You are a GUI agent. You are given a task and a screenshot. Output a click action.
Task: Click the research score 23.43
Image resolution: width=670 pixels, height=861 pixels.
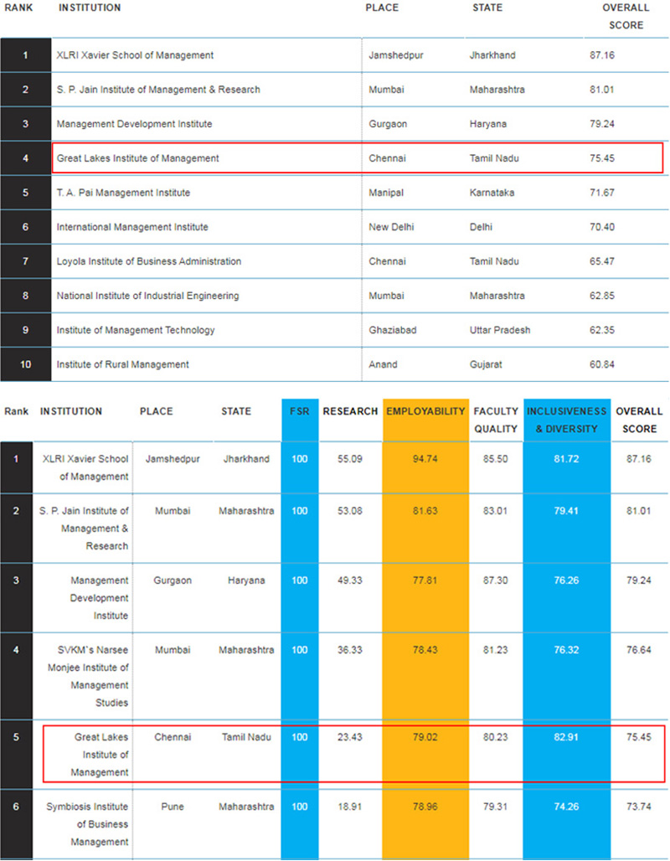pos(350,737)
